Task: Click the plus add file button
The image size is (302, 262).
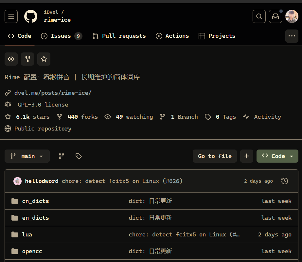Action: pyautogui.click(x=247, y=156)
